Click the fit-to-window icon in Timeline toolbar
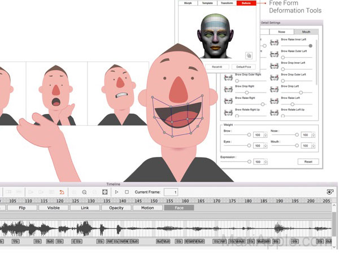The width and height of the screenshot is (339, 254). pyautogui.click(x=105, y=192)
